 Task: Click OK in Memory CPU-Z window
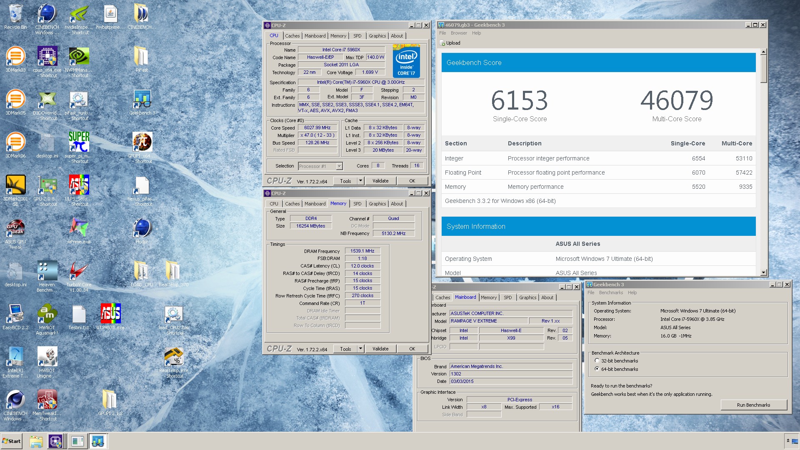coord(412,349)
